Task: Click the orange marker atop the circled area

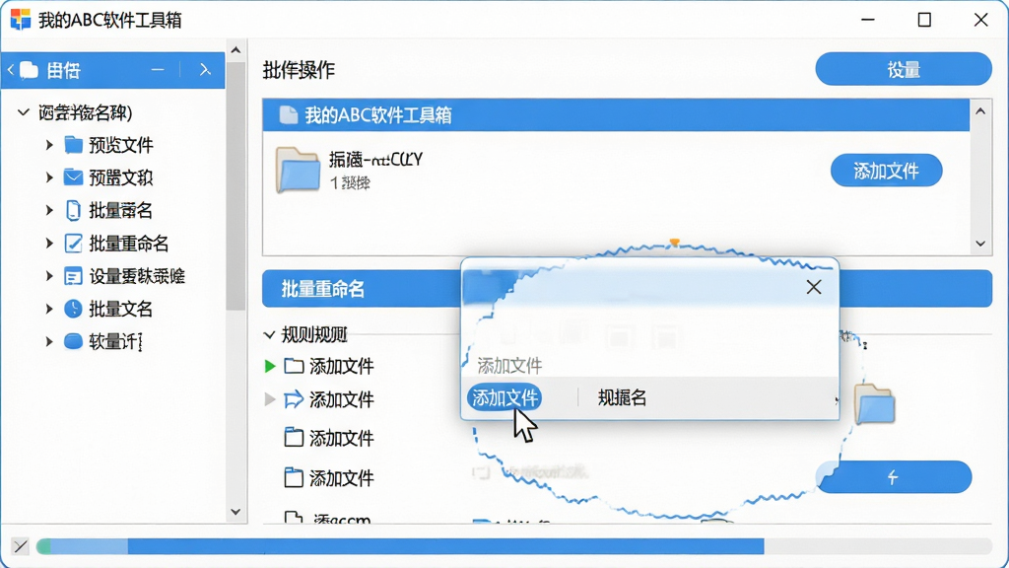Action: pos(674,243)
